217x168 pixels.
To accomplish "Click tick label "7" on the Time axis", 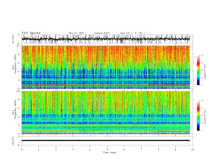I will tap(141, 150).
